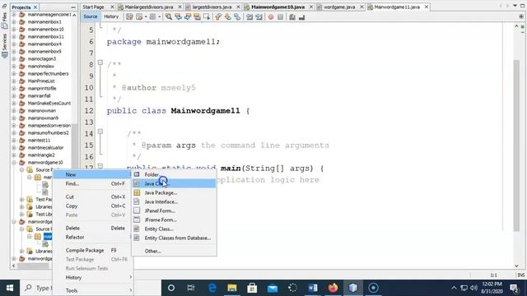Open the largestdivisors.java tab
527x296 pixels.
212,7
